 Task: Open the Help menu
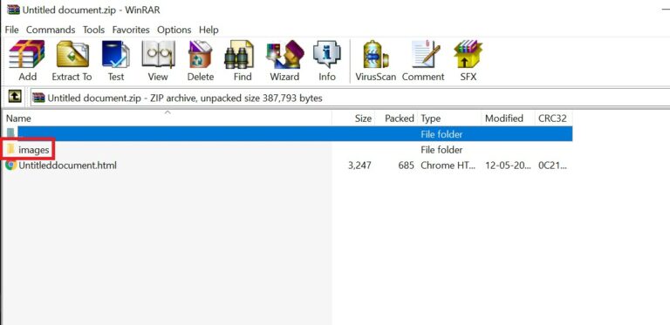coord(209,30)
